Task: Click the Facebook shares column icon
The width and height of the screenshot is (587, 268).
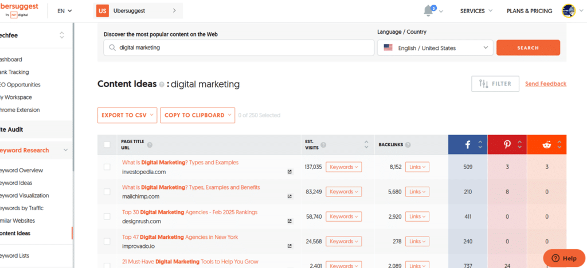Action: (468, 145)
